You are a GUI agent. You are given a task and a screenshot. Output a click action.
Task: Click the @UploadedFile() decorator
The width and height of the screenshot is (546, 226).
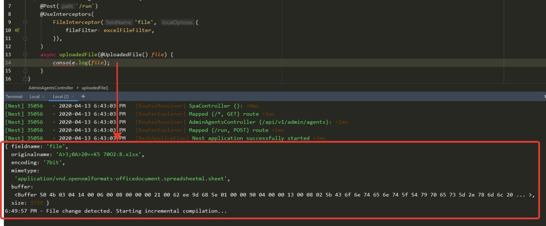[x=124, y=55]
